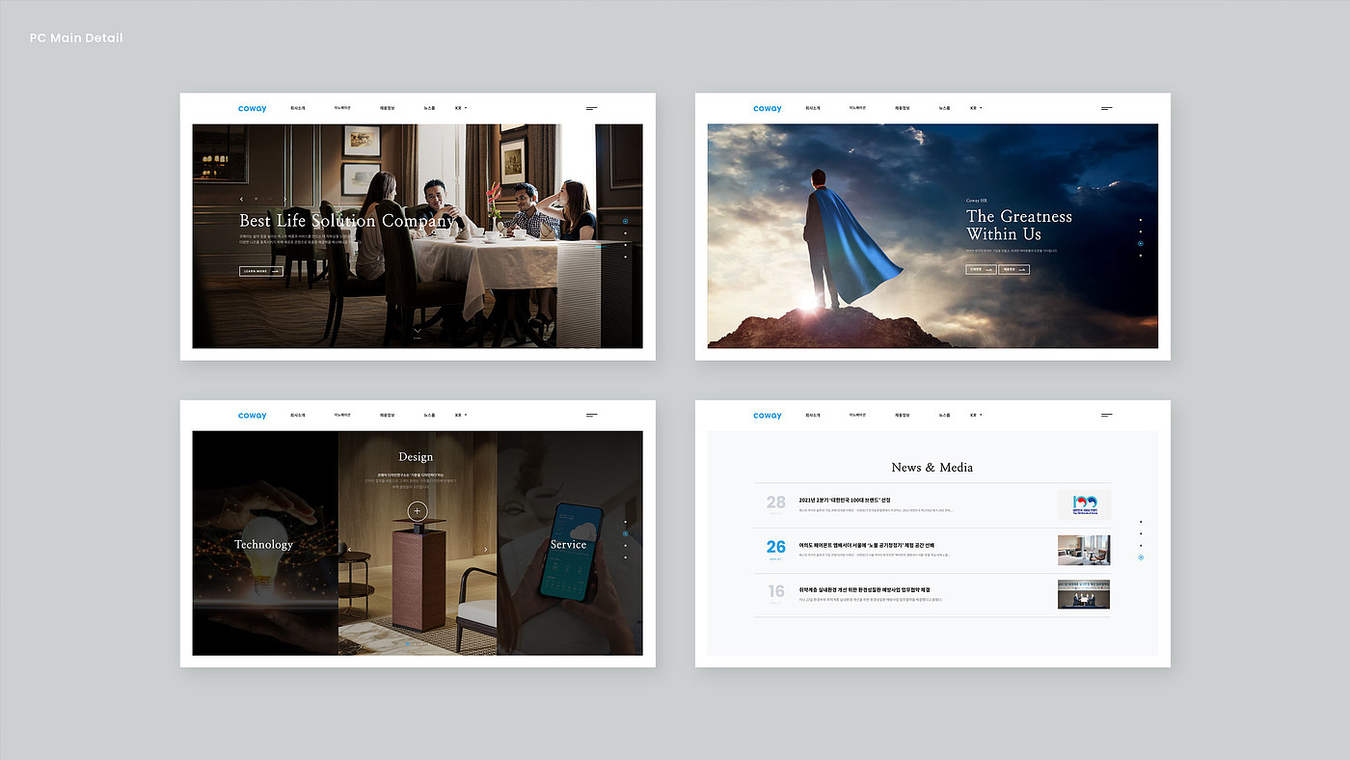Select the first page dot in Greatness Within Us mockup
The image size is (1350, 760).
pos(1140,220)
